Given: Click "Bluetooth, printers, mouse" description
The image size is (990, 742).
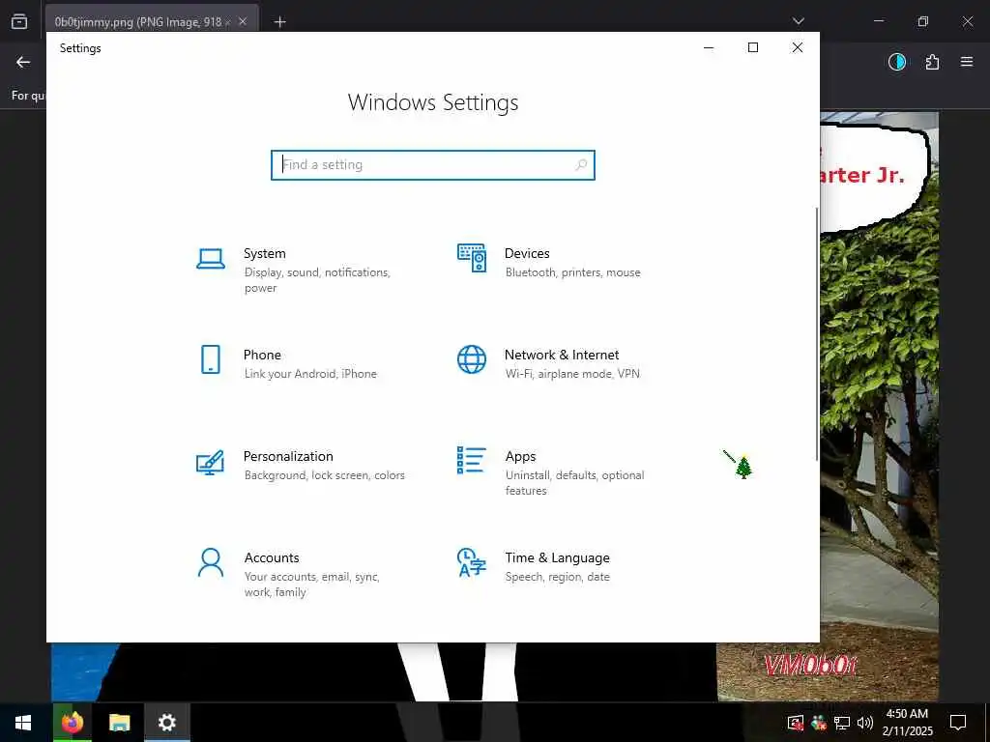Looking at the screenshot, I should [x=572, y=272].
